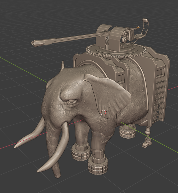
Task: Select the headrest of the gunner seat
Action: point(145,20)
